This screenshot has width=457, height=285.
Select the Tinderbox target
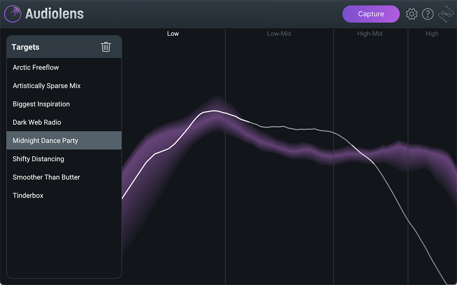[28, 195]
